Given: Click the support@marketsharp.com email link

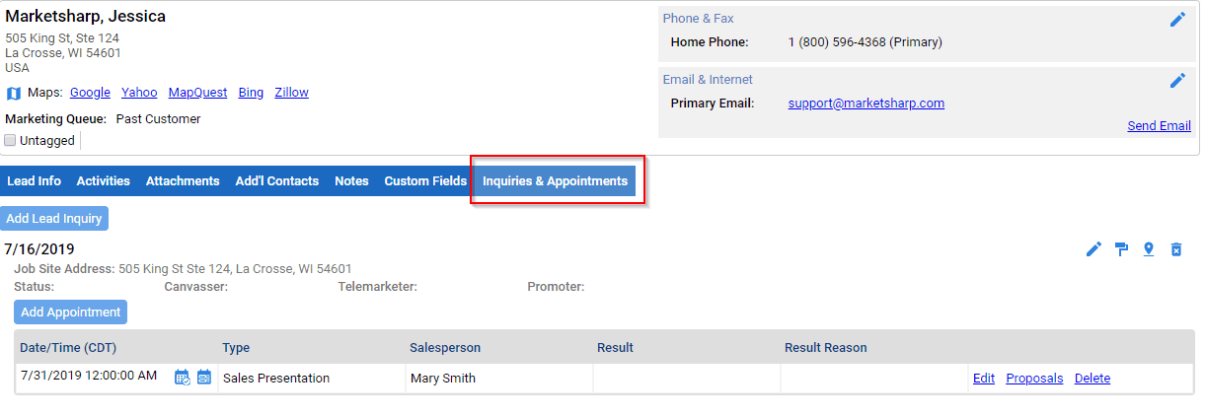Looking at the screenshot, I should pyautogui.click(x=867, y=104).
